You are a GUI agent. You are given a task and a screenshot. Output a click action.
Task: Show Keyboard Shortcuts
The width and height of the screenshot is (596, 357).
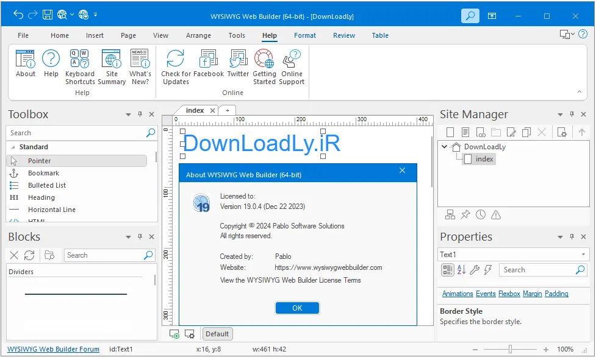80,67
